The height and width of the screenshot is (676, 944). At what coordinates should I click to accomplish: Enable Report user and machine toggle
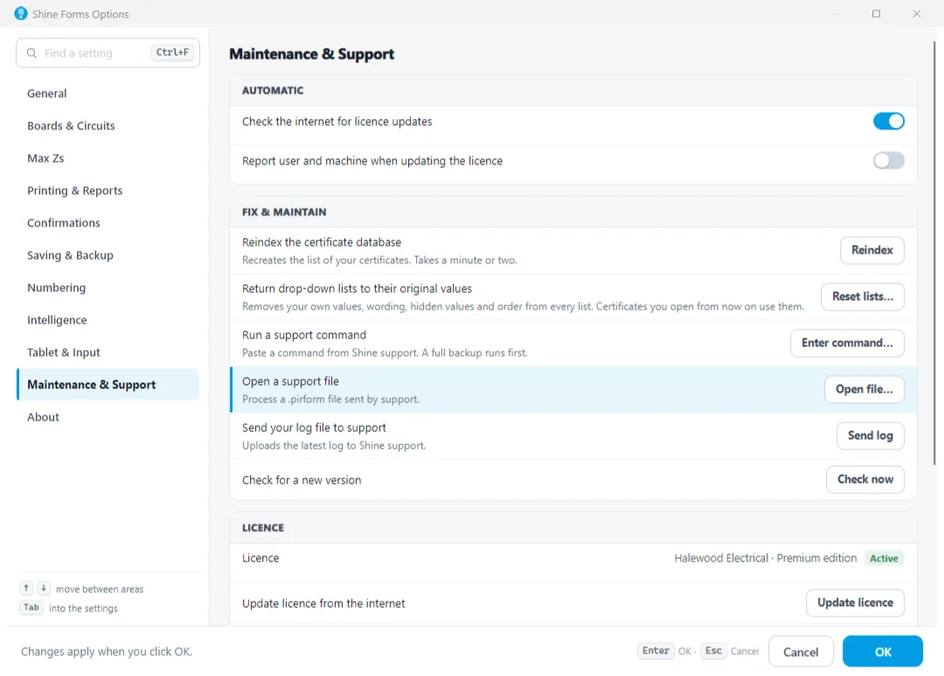pos(889,160)
